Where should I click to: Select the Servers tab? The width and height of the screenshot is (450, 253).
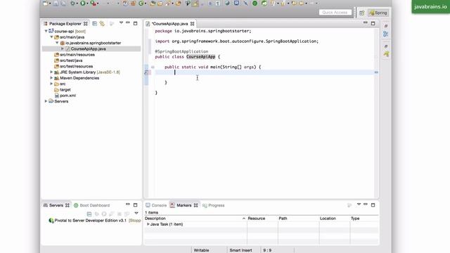click(56, 205)
